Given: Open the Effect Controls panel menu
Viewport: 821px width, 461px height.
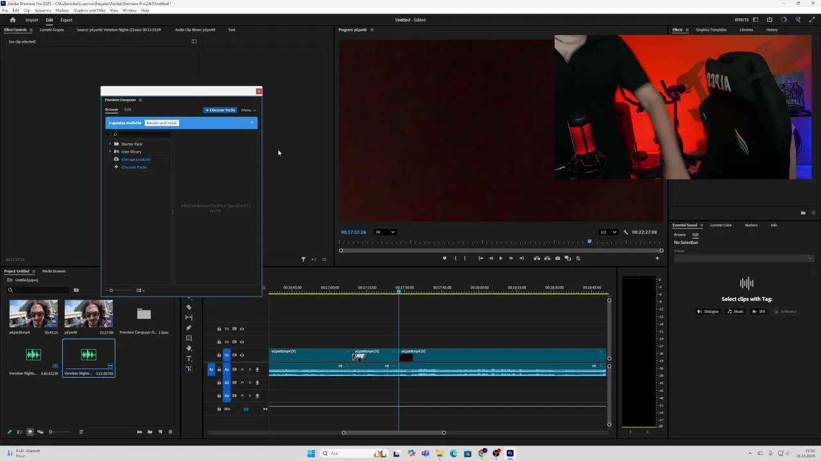Looking at the screenshot, I should pos(32,30).
